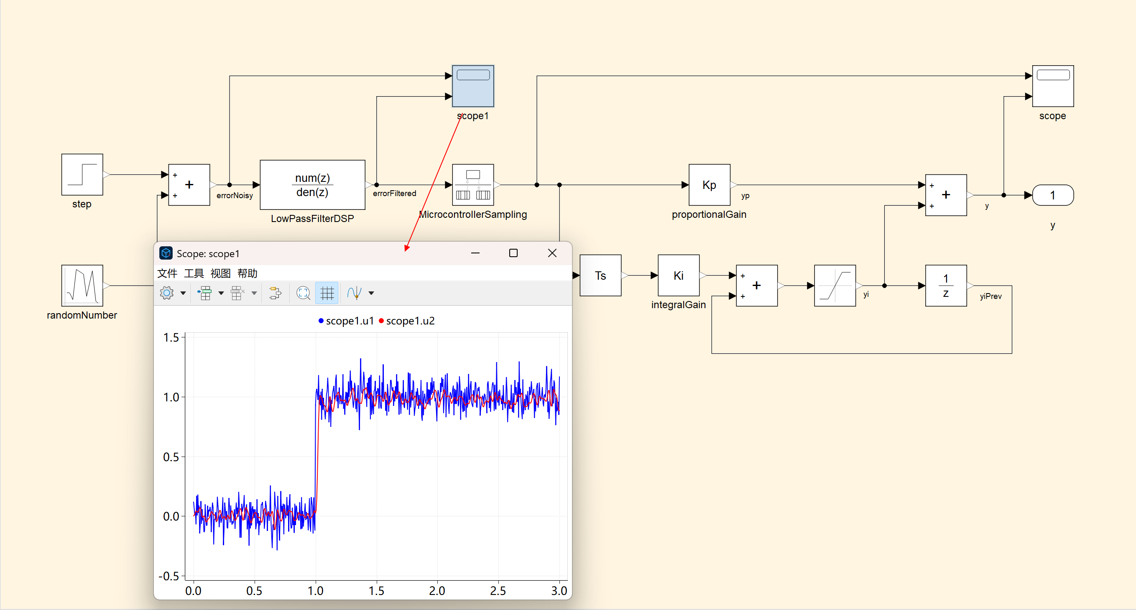Click the blue scope1.u1 color dot
The height and width of the screenshot is (610, 1136).
click(321, 321)
